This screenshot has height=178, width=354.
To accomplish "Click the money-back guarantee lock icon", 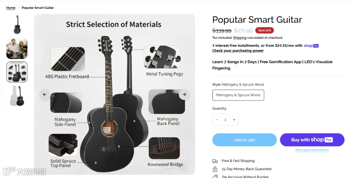I will tap(215, 169).
